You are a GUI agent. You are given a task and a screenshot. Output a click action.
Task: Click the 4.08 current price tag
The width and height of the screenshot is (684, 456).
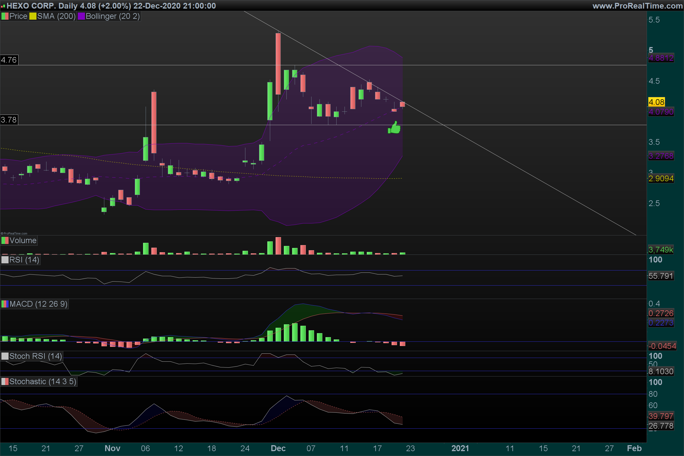click(656, 102)
